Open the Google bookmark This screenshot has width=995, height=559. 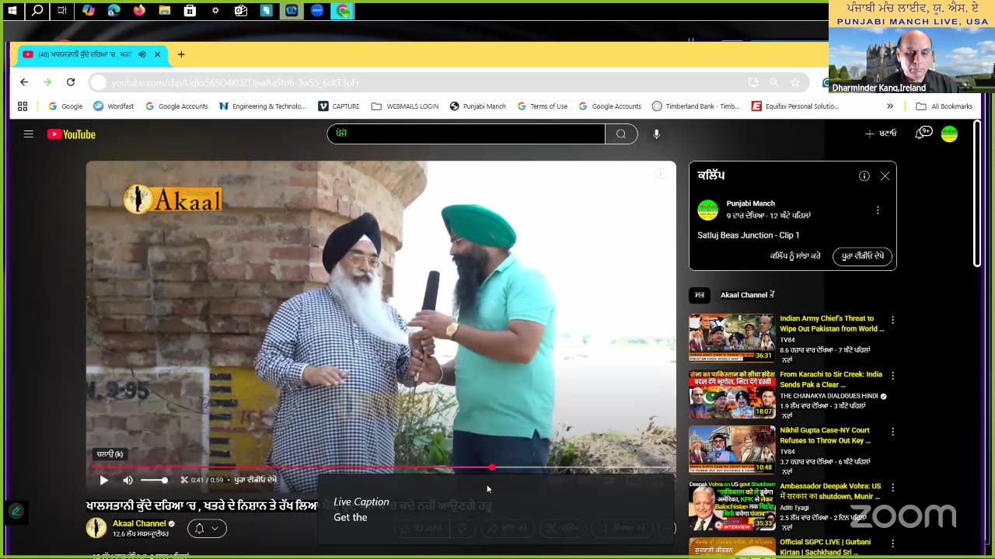65,106
